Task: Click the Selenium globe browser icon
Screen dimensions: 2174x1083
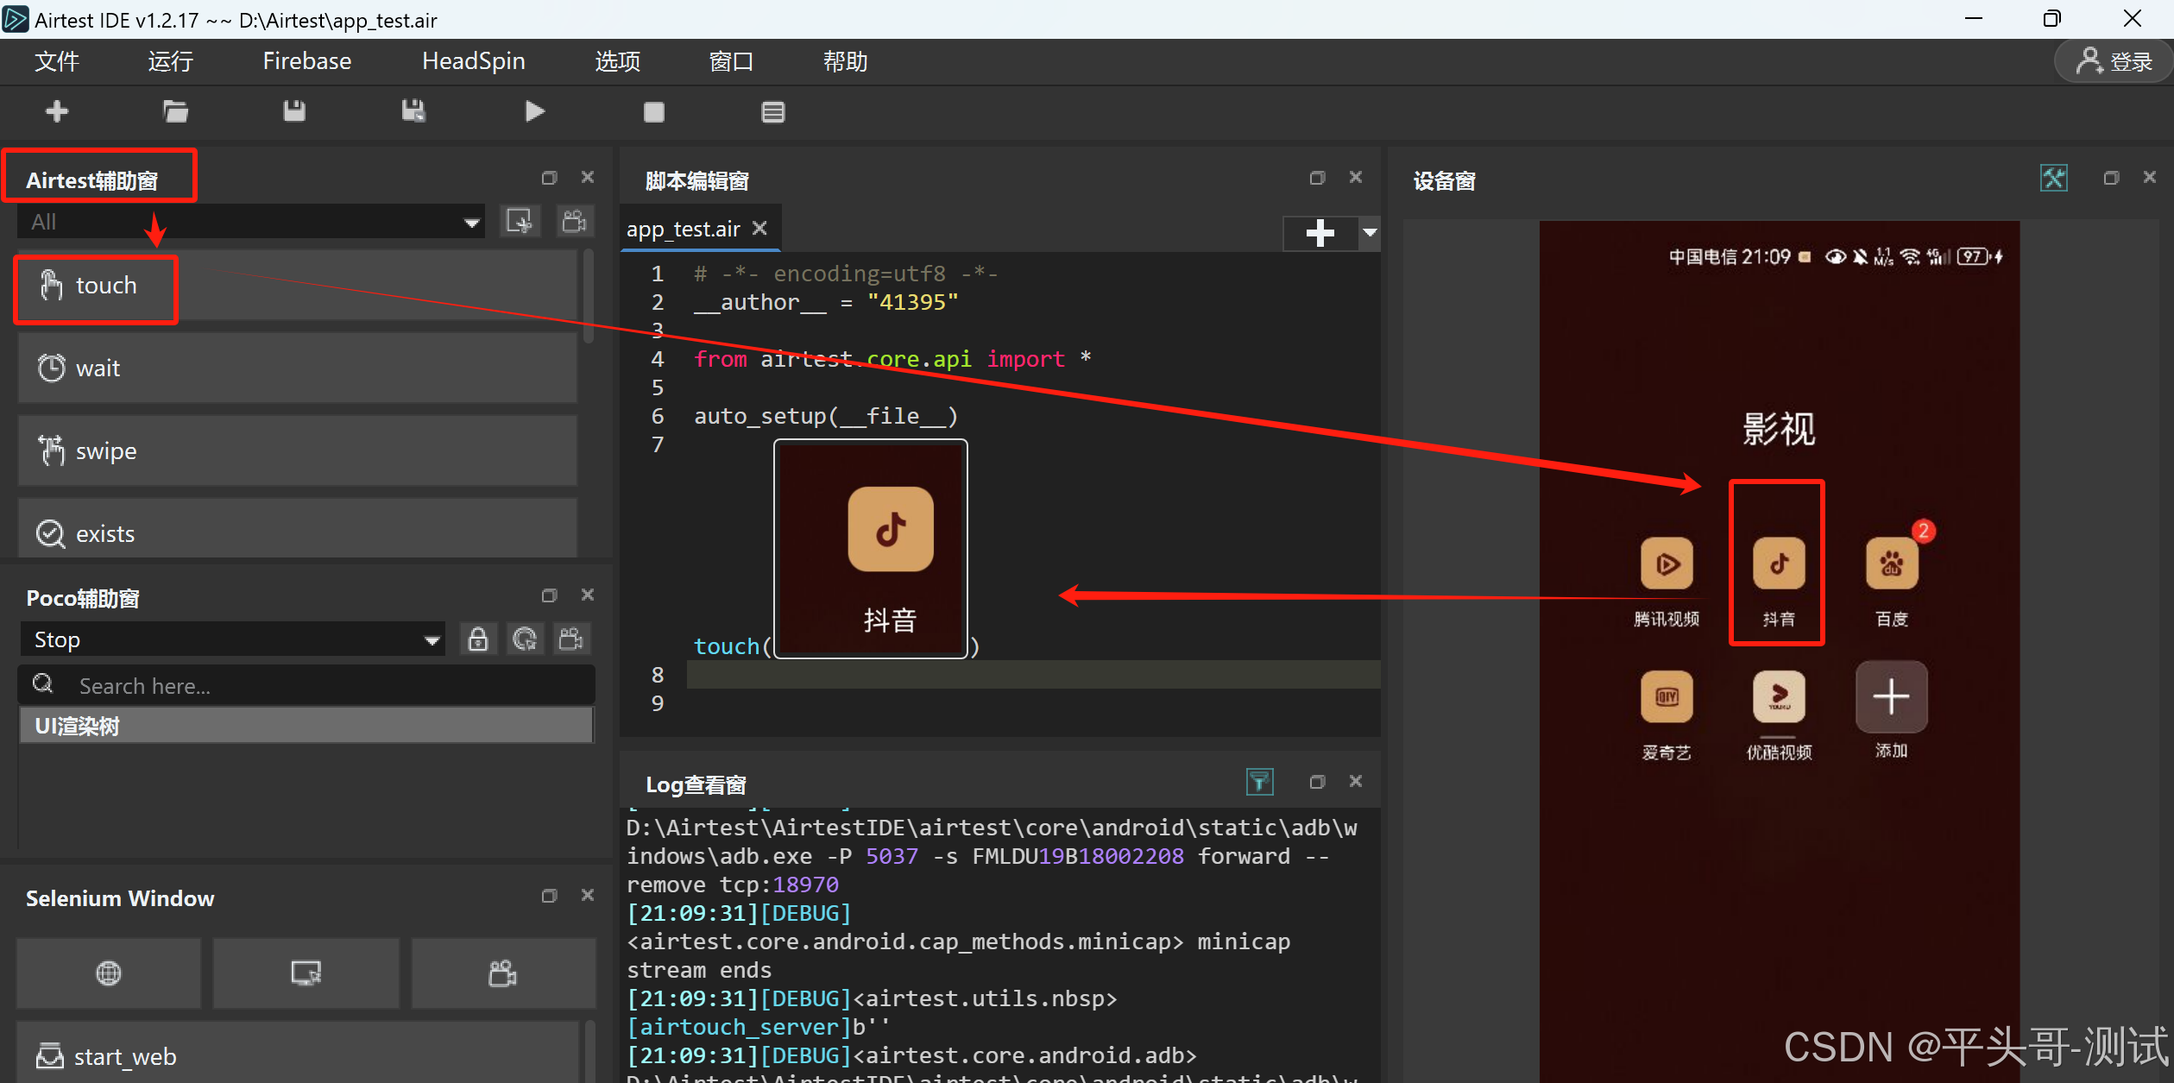Action: click(x=109, y=973)
